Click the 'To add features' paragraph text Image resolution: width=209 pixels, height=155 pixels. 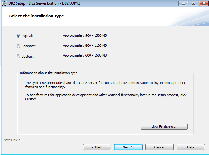pyautogui.click(x=106, y=97)
